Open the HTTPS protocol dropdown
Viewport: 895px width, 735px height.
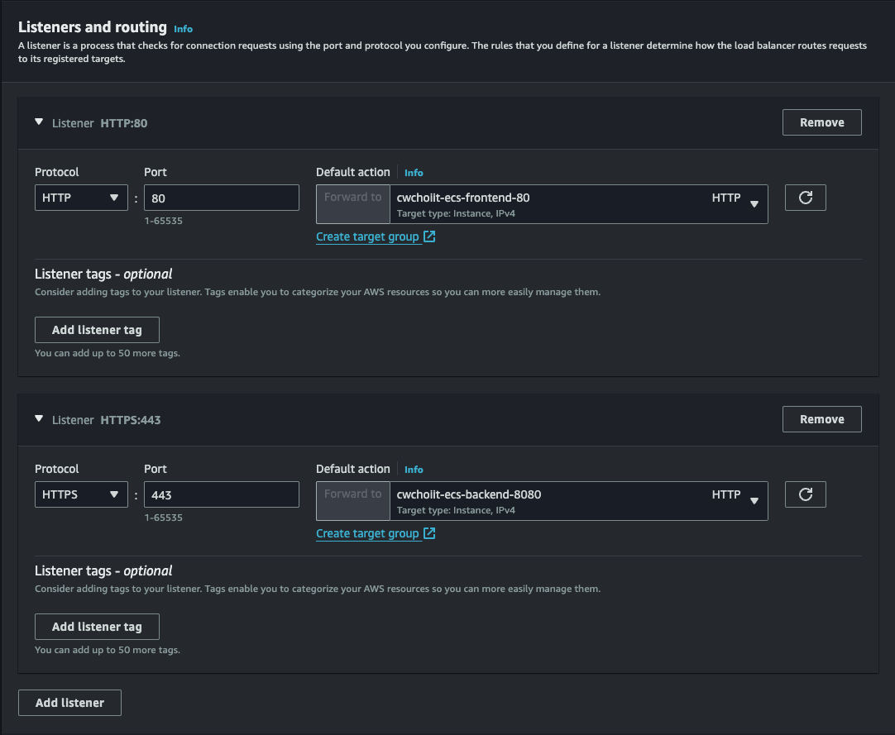point(81,494)
